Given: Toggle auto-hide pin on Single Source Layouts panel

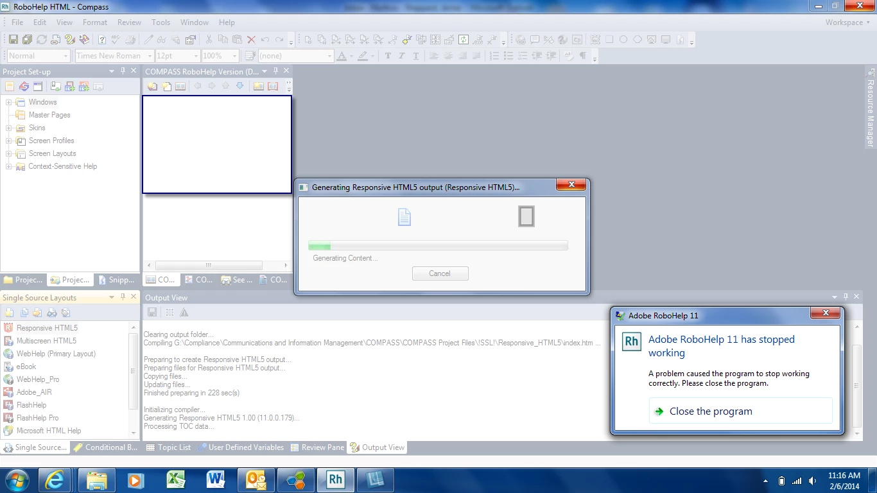Looking at the screenshot, I should coord(123,297).
